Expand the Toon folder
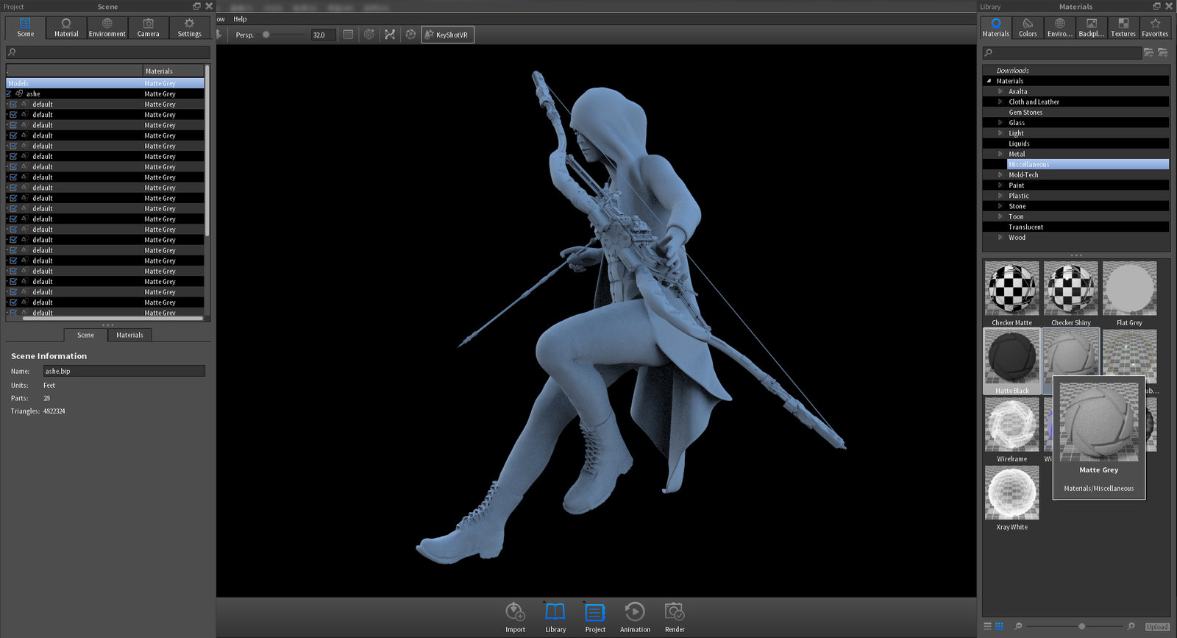This screenshot has width=1177, height=638. coord(1000,216)
